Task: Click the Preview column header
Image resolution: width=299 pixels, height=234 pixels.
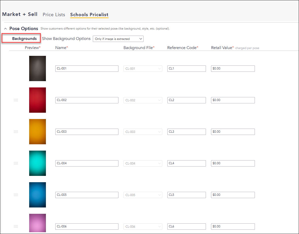Action: click(x=33, y=48)
